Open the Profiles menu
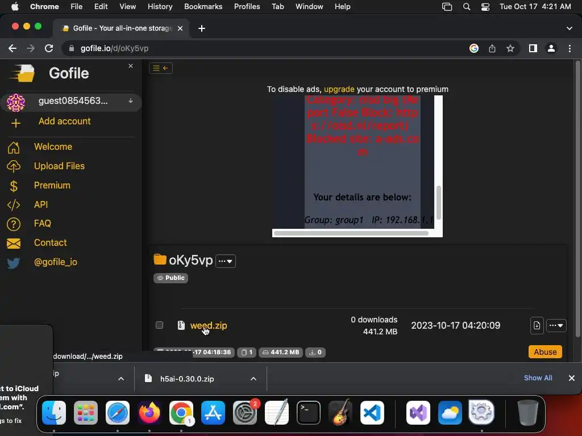The height and width of the screenshot is (436, 582). (x=247, y=7)
